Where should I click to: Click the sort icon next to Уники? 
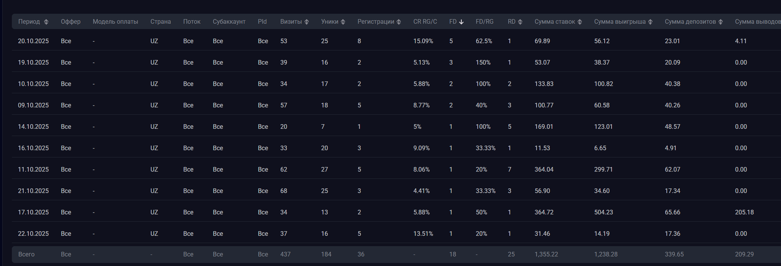coord(343,22)
